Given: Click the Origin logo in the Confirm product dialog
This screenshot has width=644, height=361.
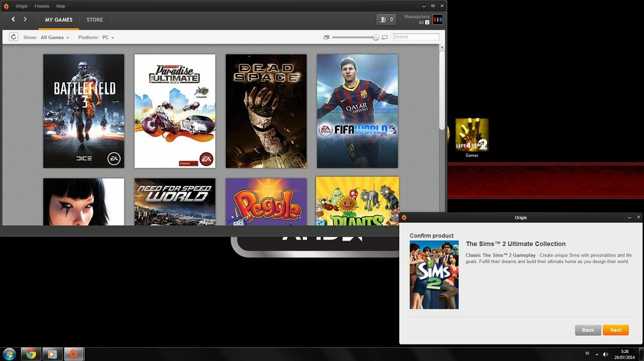Looking at the screenshot, I should [404, 217].
